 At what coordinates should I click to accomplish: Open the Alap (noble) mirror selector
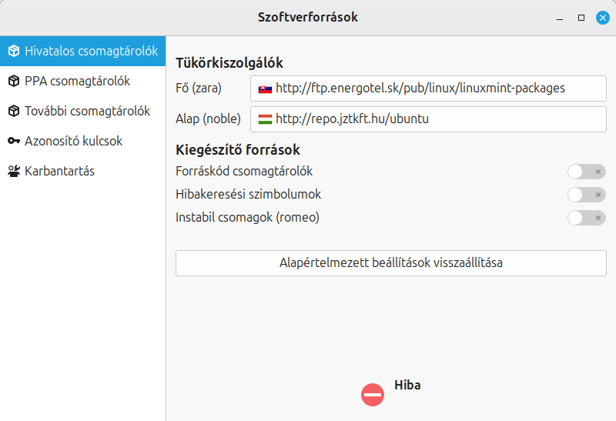(428, 119)
